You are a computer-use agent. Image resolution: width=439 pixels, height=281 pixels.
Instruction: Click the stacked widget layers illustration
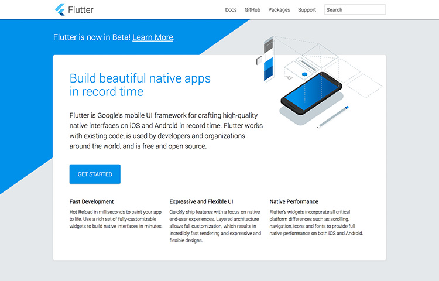pyautogui.click(x=269, y=60)
